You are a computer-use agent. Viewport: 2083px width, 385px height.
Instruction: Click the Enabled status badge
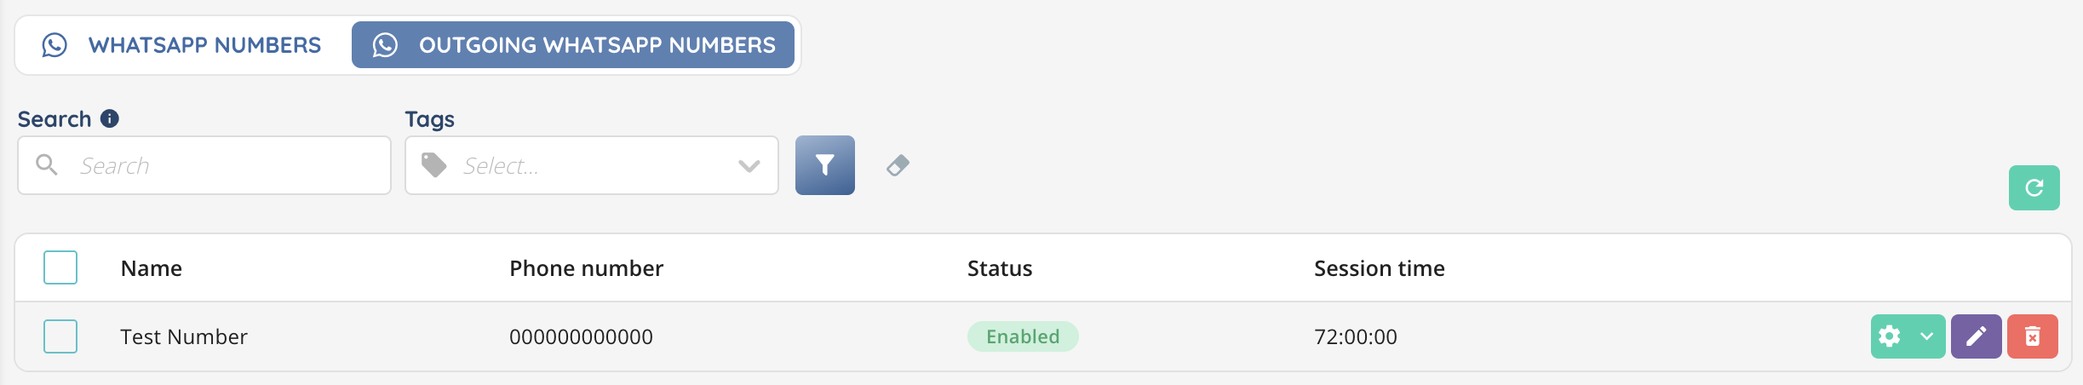click(1022, 336)
